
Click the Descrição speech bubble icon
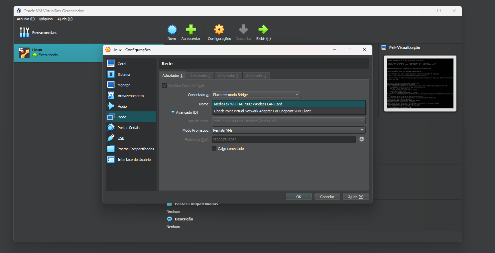tap(170, 219)
